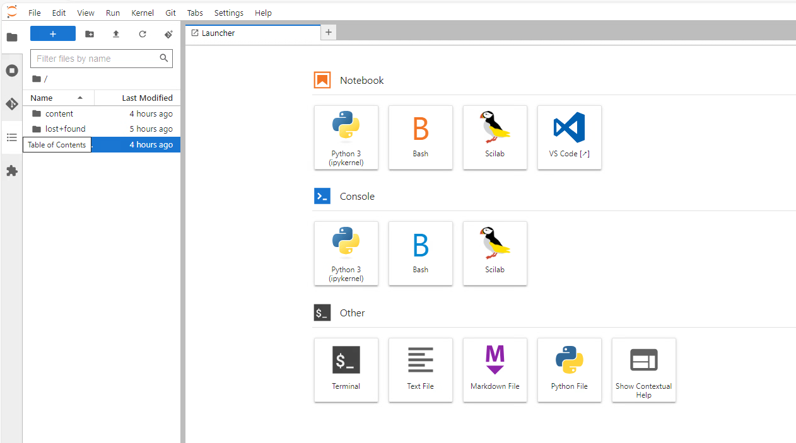
Task: Show Running Terminals and Kernels panel
Action: pyautogui.click(x=12, y=71)
